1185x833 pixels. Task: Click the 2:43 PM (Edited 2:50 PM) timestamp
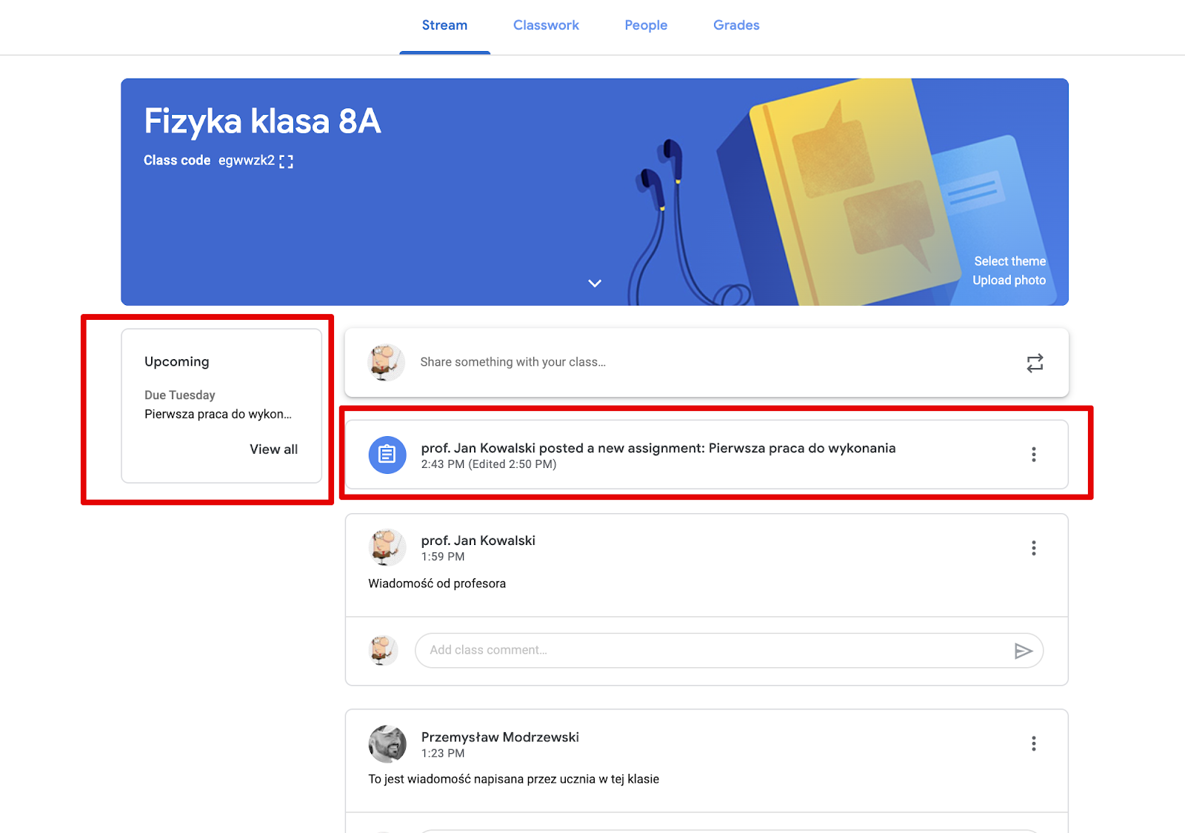[489, 464]
